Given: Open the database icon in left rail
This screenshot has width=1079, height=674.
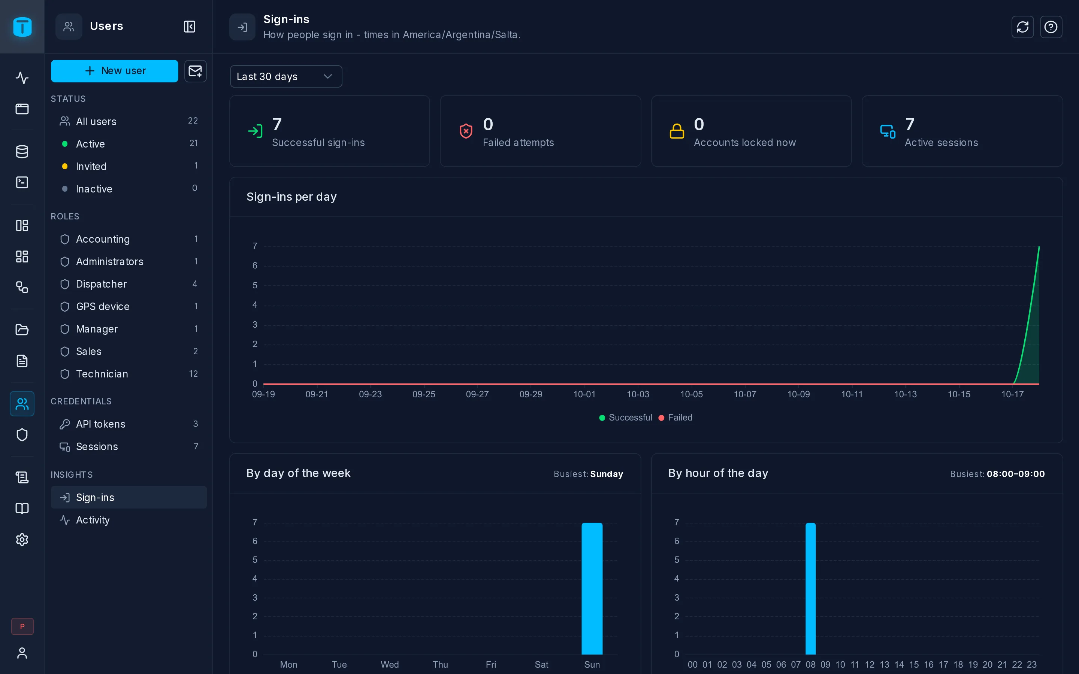Looking at the screenshot, I should (22, 152).
